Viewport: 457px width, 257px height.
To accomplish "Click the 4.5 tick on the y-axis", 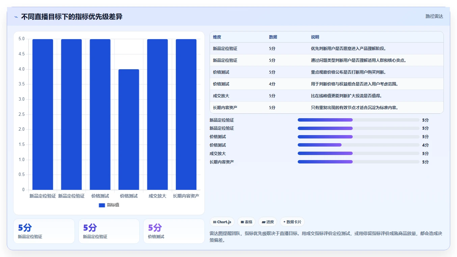I will (x=22, y=54).
